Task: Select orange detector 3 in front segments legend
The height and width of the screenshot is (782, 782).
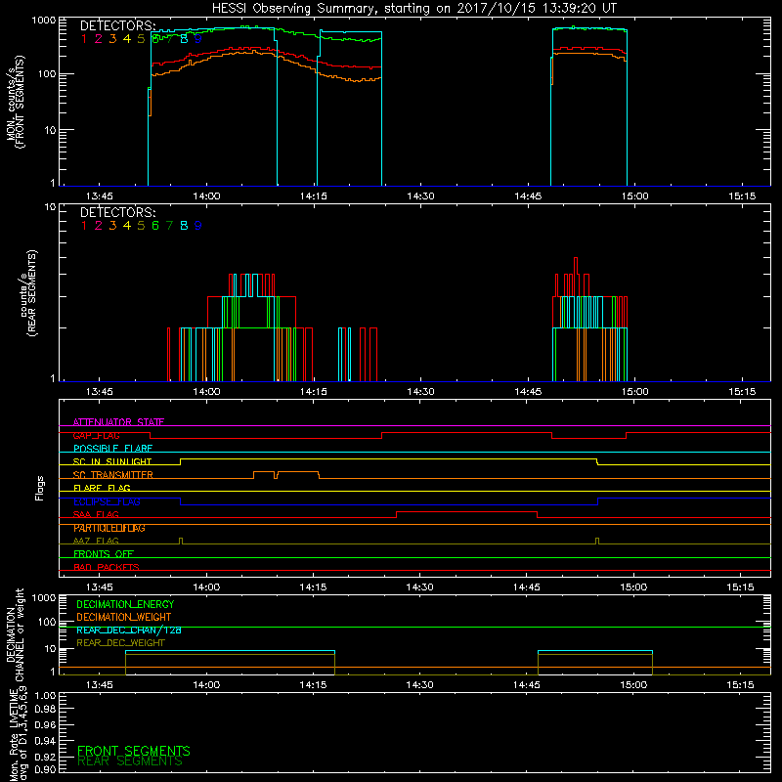Action: tap(112, 39)
